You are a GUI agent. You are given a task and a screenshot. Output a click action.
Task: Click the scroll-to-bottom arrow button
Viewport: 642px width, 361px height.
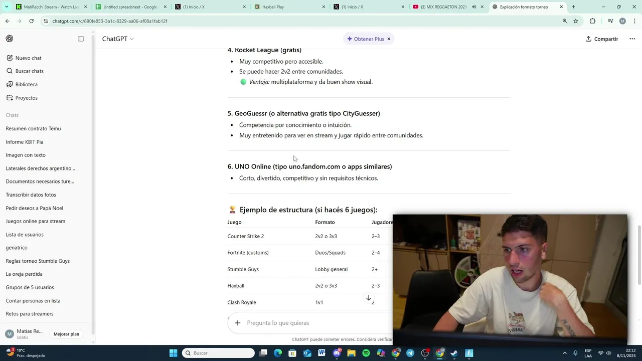pos(369,298)
